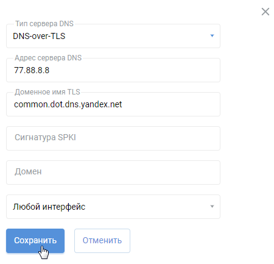Focus the Доменное имя TLS field
The image size is (274, 264).
click(x=113, y=104)
